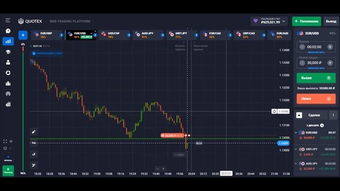The image size is (340, 191).
Task: Click blue circle button on EUR/GBP tab
Action: pos(62,35)
